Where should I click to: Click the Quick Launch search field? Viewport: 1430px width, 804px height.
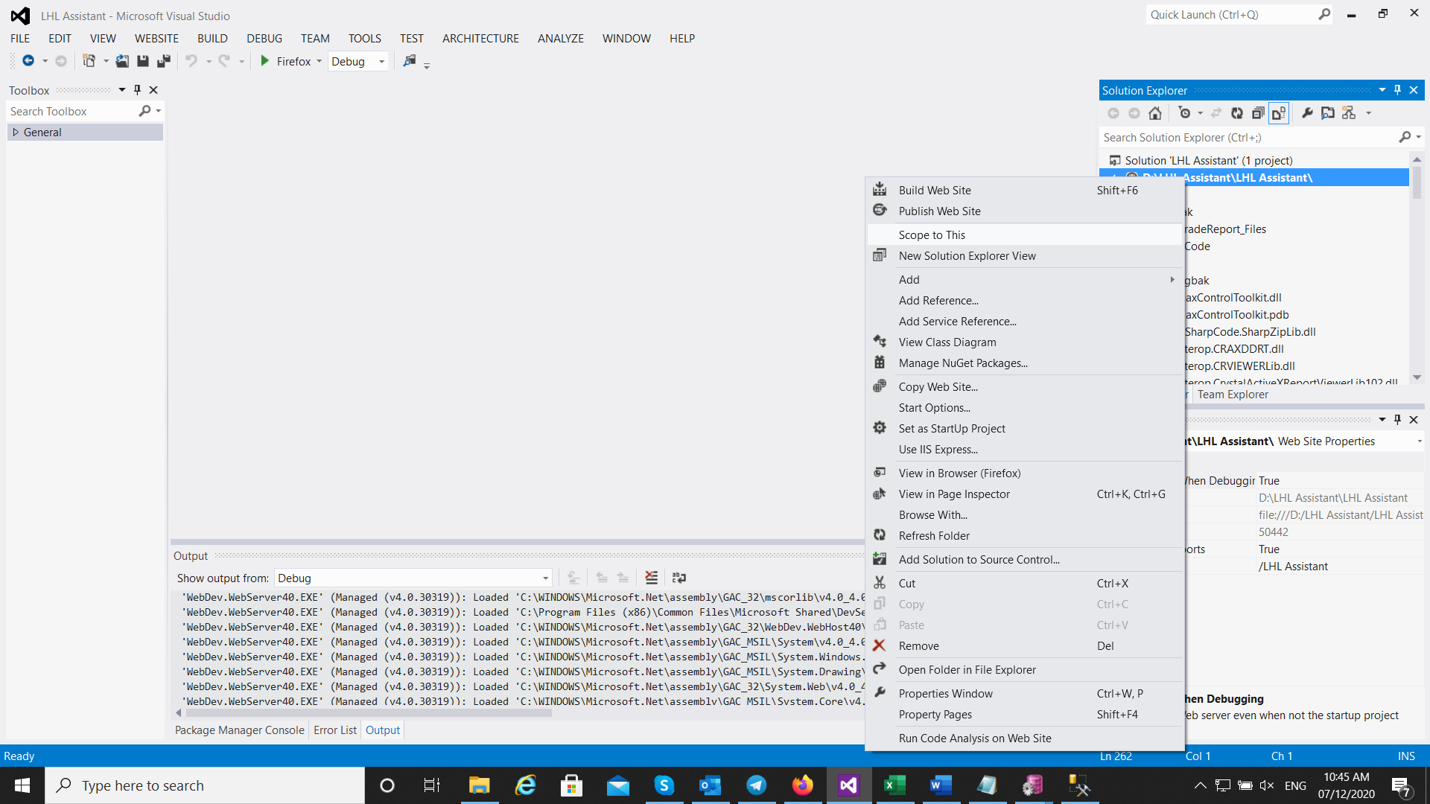tap(1233, 14)
